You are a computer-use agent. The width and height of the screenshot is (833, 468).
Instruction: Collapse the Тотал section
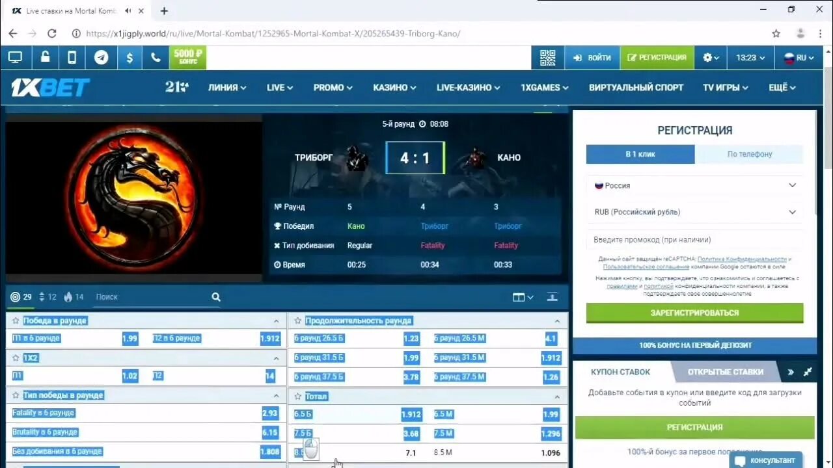click(x=557, y=396)
